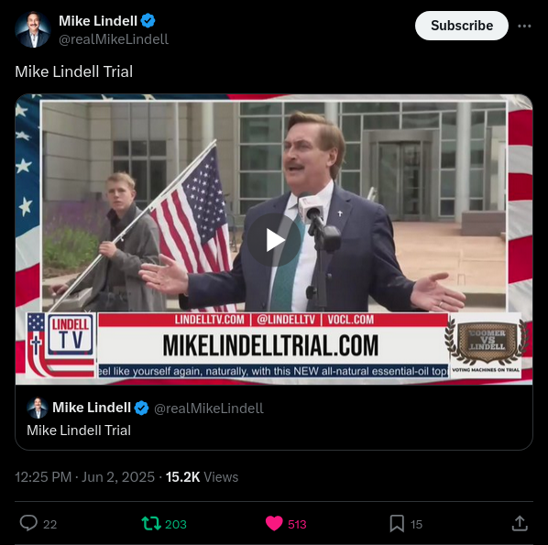The image size is (548, 545).
Task: Click the reply speech bubble icon
Action: [28, 523]
